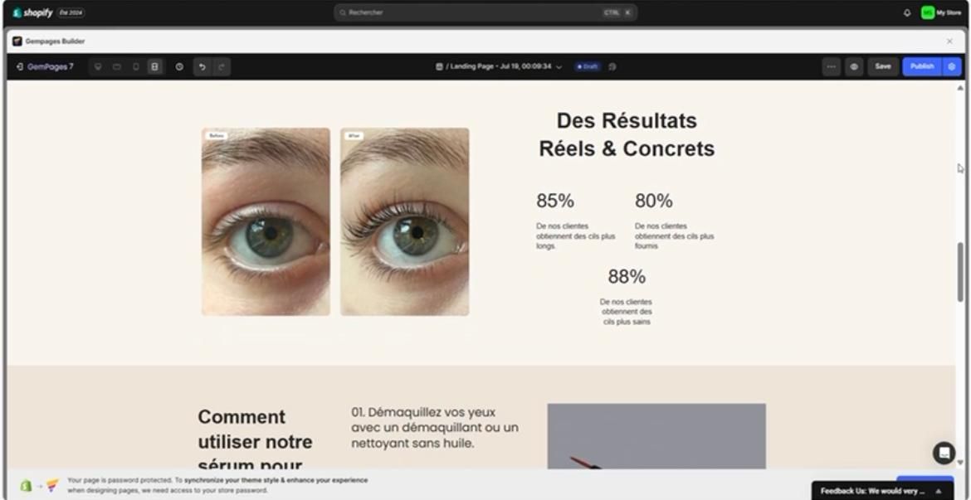
Task: Switch to desktop device view
Action: [98, 67]
